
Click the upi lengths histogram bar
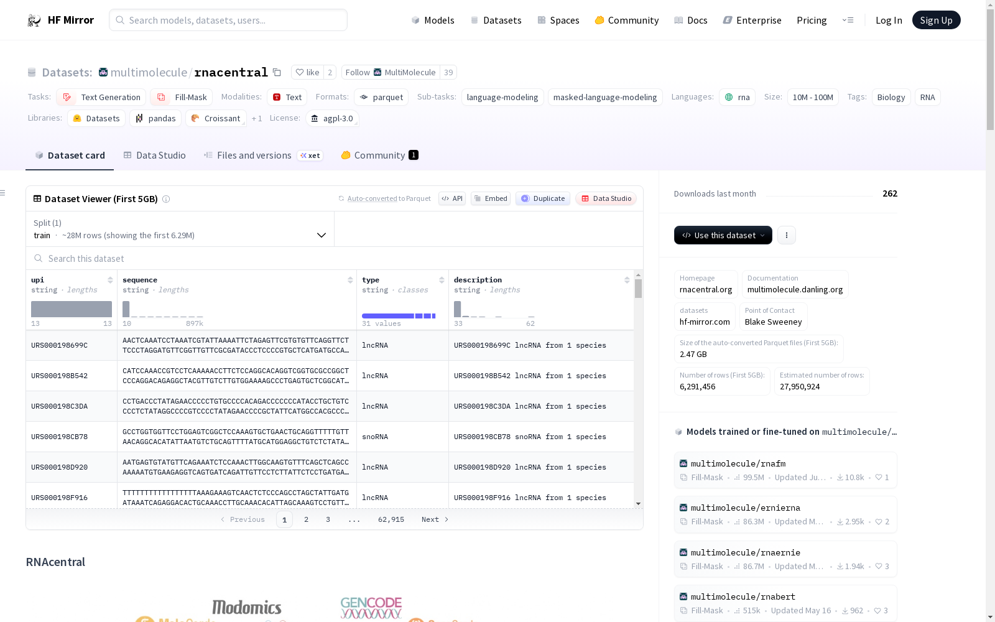tap(72, 309)
